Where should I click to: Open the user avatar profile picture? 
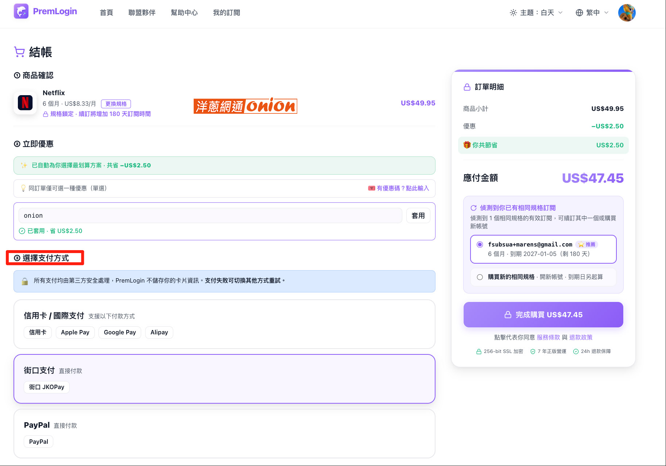tap(627, 13)
